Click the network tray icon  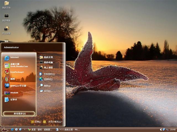coord(164,130)
